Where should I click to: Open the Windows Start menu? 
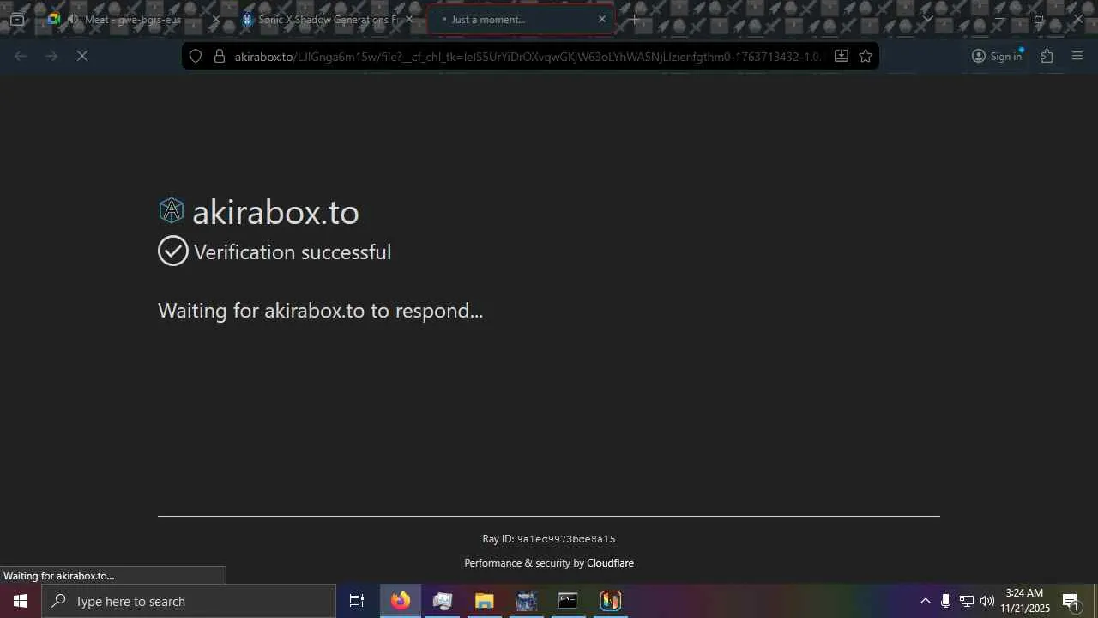click(21, 601)
